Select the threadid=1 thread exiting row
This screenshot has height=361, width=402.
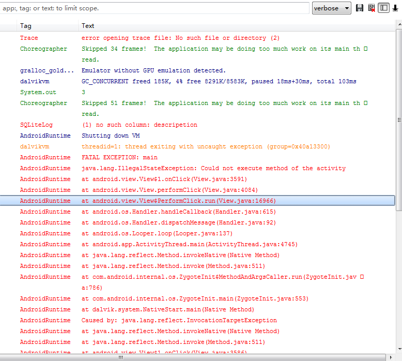pos(197,146)
